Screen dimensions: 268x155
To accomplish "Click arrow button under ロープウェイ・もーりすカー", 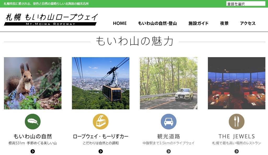I will (x=101, y=151).
